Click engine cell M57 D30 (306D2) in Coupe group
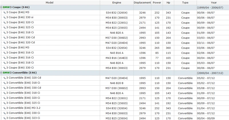 (x=117, y=38)
